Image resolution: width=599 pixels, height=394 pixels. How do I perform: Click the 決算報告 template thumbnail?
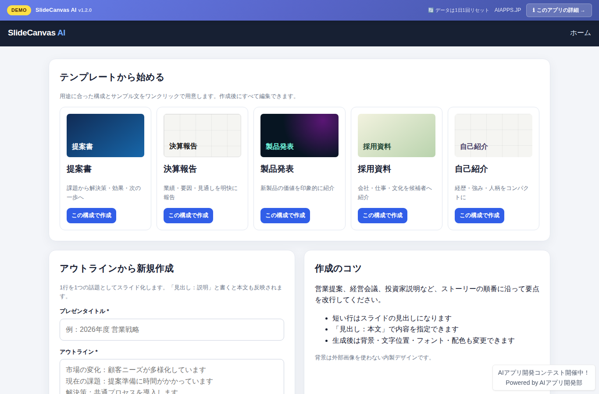(202, 135)
